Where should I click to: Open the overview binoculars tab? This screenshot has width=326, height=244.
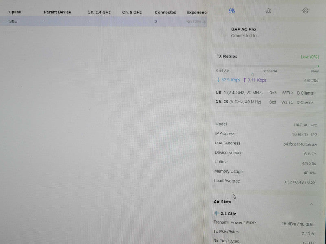click(x=231, y=11)
